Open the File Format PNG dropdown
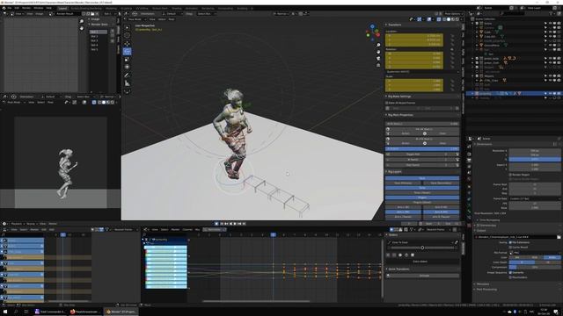The height and width of the screenshot is (316, 563). (x=535, y=253)
